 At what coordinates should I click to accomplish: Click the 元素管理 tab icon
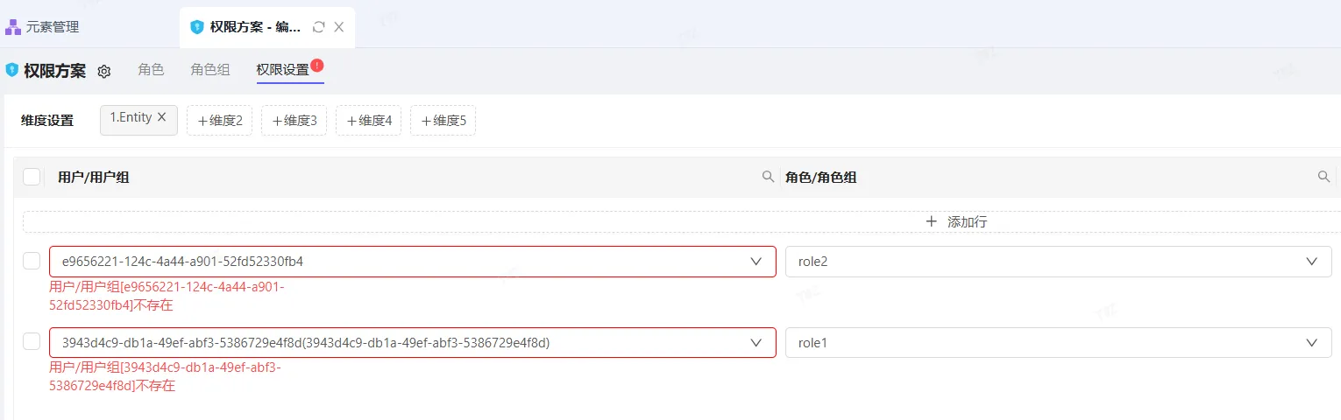point(13,27)
